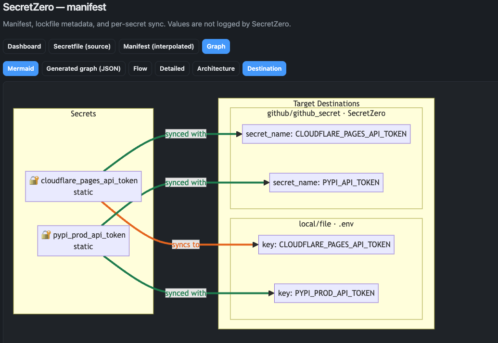This screenshot has width=498, height=343.
Task: Switch to the Mermaid view
Action: (x=20, y=68)
